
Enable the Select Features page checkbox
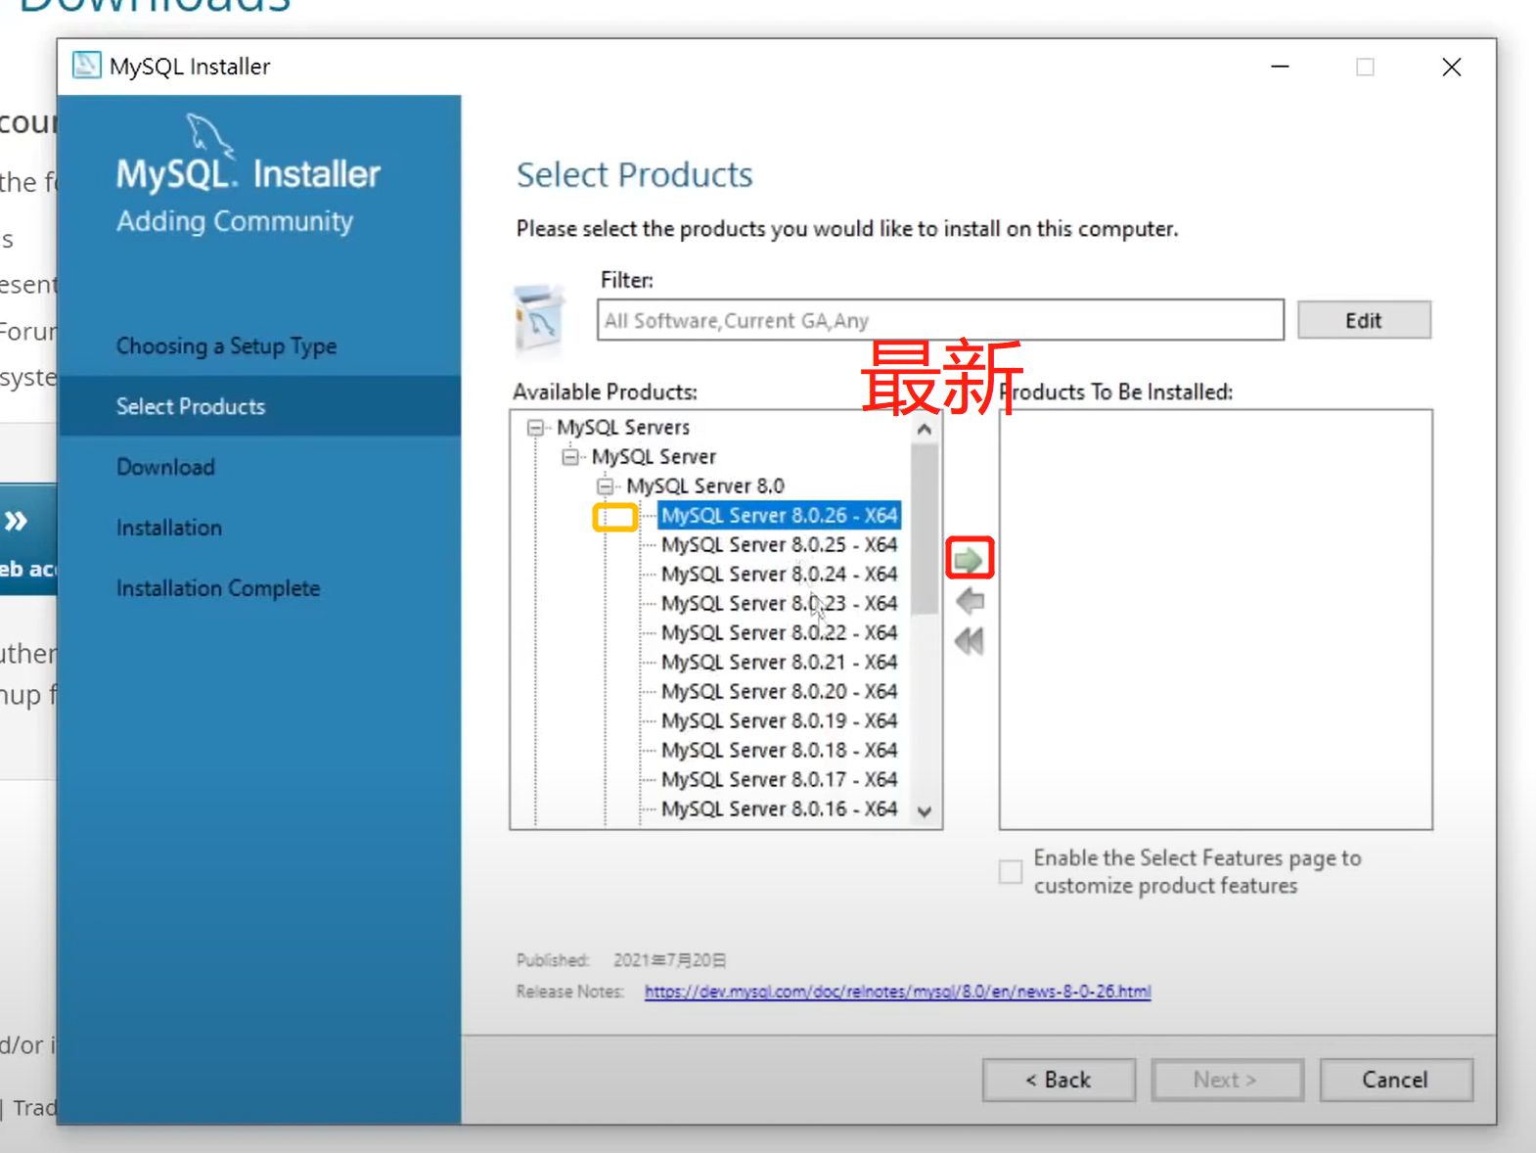1011,871
